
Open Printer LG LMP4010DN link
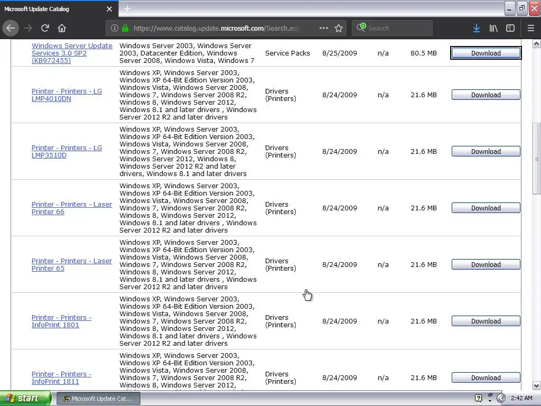coord(67,95)
